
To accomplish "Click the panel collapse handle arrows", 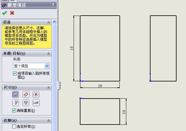I will pyautogui.click(x=59, y=86).
